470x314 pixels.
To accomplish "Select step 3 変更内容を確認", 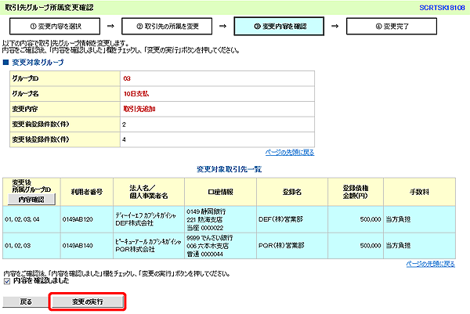I will 279,27.
